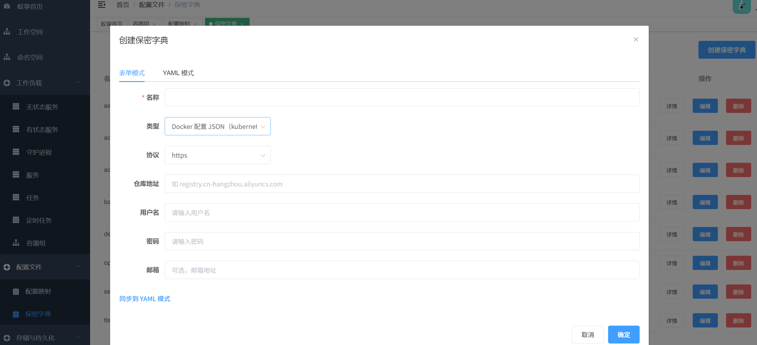Click the 确定 confirm button
Viewport: 757px width, 345px height.
pyautogui.click(x=624, y=335)
